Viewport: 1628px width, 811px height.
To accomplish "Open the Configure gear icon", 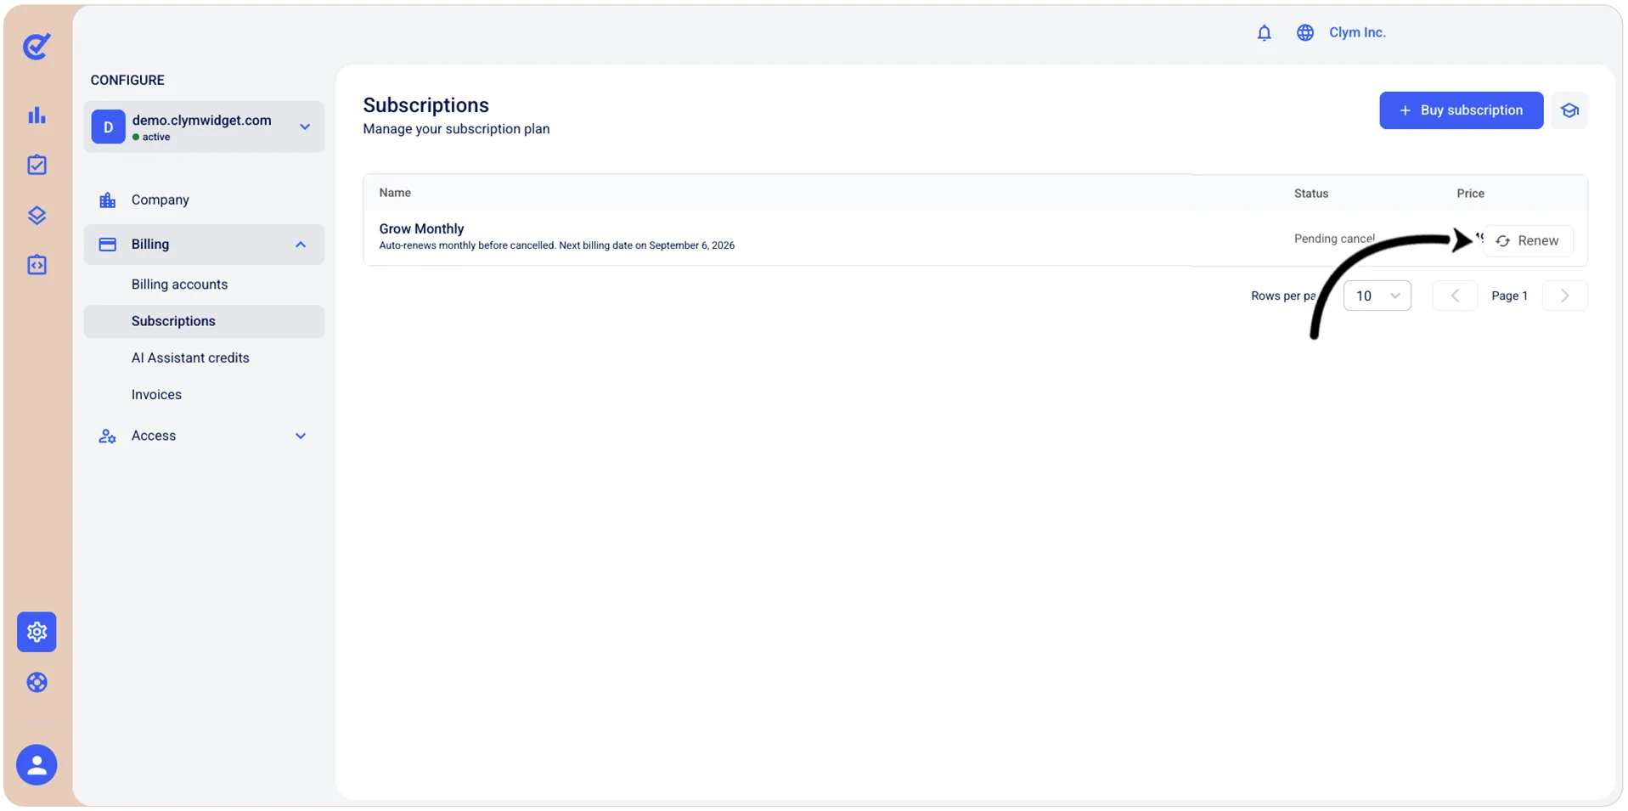I will coord(37,632).
